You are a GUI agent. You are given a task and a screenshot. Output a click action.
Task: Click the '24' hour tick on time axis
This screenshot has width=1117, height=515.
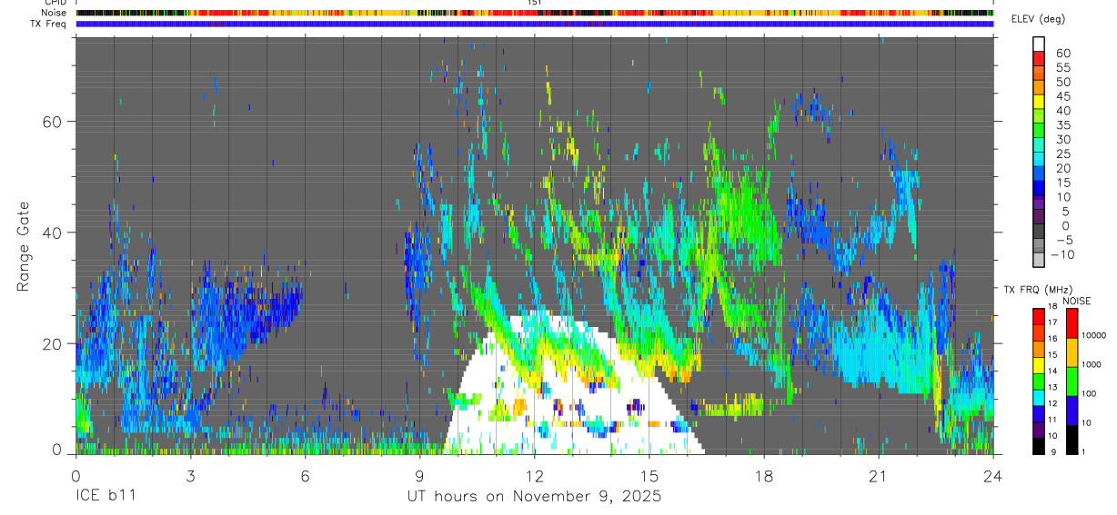tap(993, 477)
